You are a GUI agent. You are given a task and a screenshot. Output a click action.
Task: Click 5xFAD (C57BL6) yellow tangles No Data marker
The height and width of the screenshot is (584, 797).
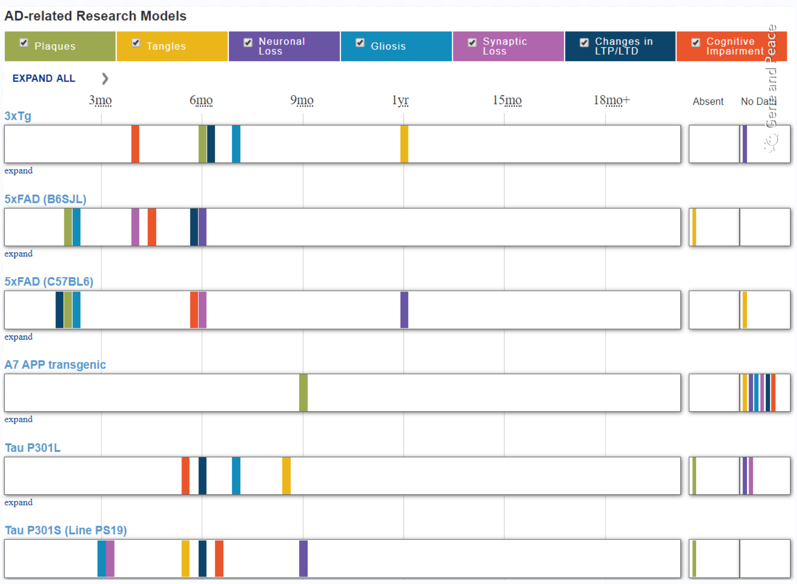[745, 310]
